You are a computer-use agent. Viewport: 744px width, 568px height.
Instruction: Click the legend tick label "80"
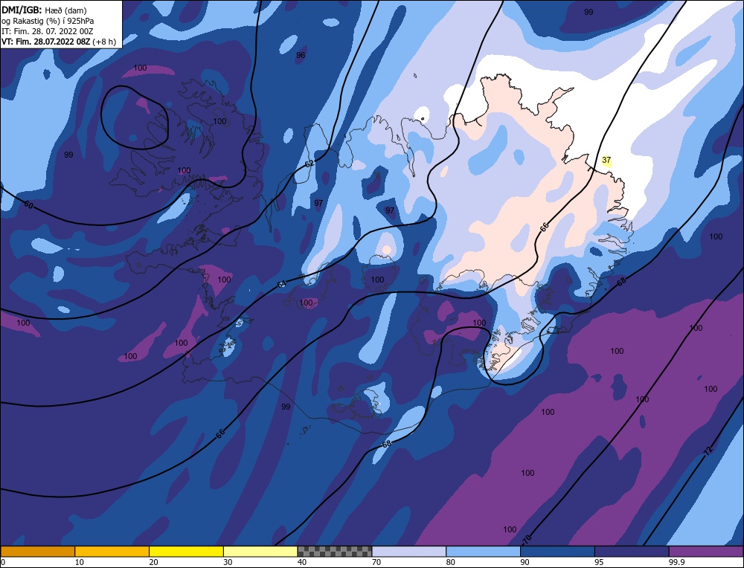451,562
